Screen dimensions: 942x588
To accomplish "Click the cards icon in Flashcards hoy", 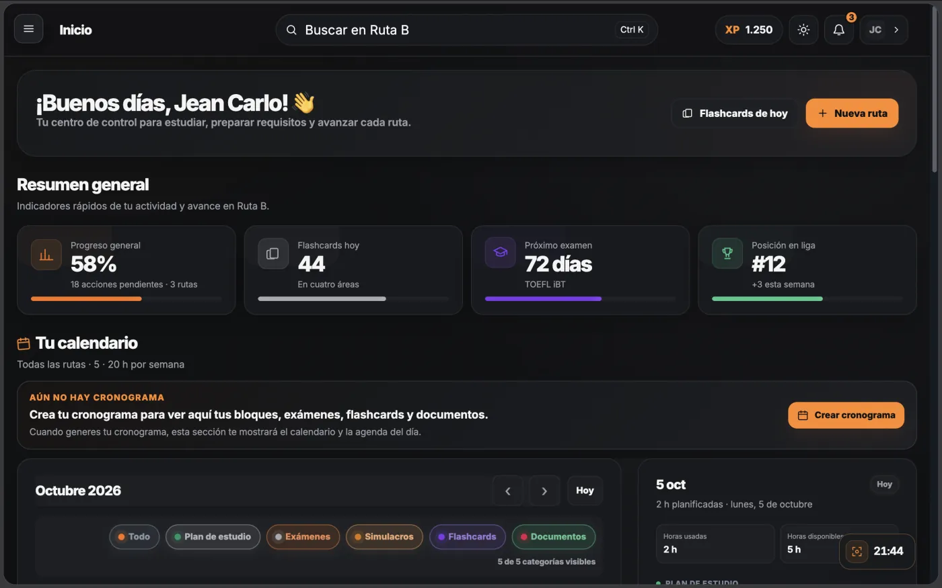I will (273, 253).
